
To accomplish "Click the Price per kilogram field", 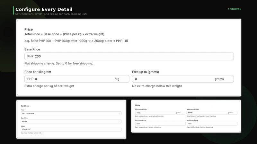I will tap(77, 79).
